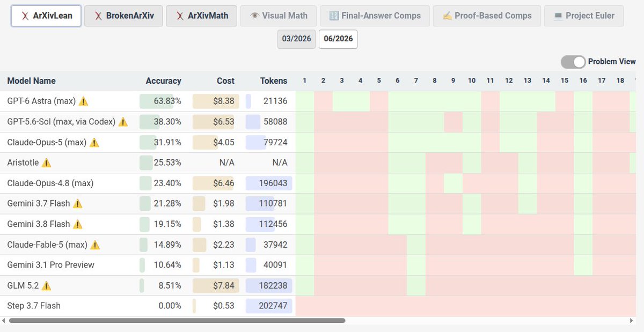
Task: Toggle the Problem View switch
Action: tap(573, 62)
